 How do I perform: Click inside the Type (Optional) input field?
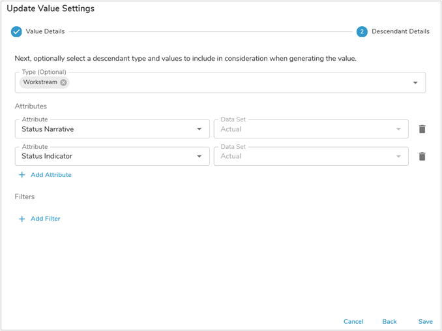click(x=235, y=83)
